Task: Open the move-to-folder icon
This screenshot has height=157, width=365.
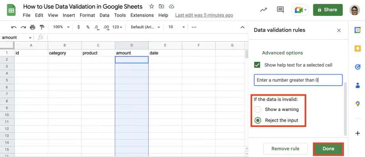Action: [161, 6]
